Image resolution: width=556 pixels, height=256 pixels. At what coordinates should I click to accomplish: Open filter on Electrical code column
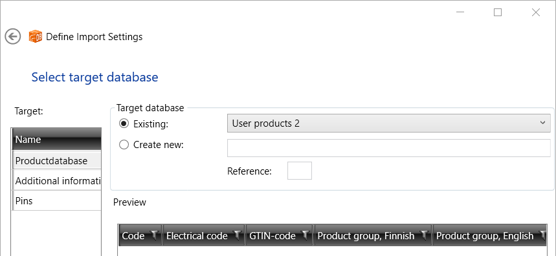point(238,235)
